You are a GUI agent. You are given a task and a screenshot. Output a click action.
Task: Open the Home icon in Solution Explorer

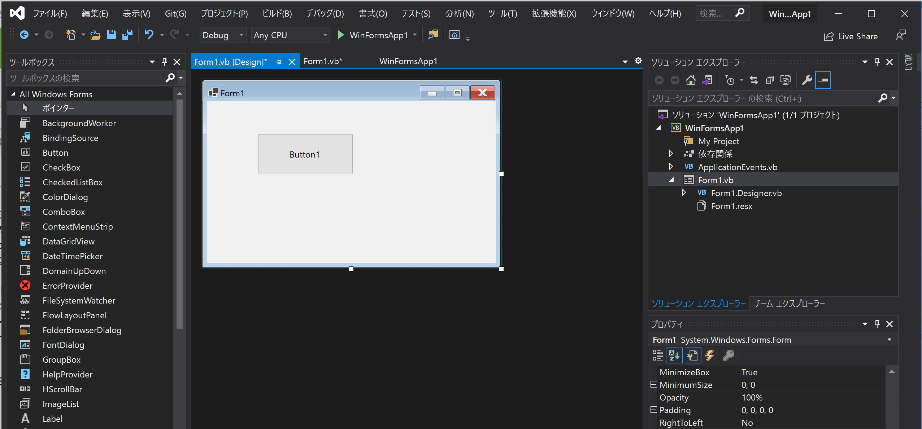(691, 80)
